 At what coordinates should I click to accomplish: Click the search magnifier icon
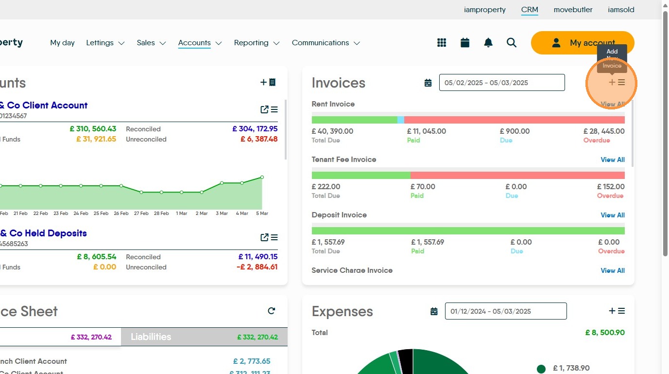coord(511,43)
